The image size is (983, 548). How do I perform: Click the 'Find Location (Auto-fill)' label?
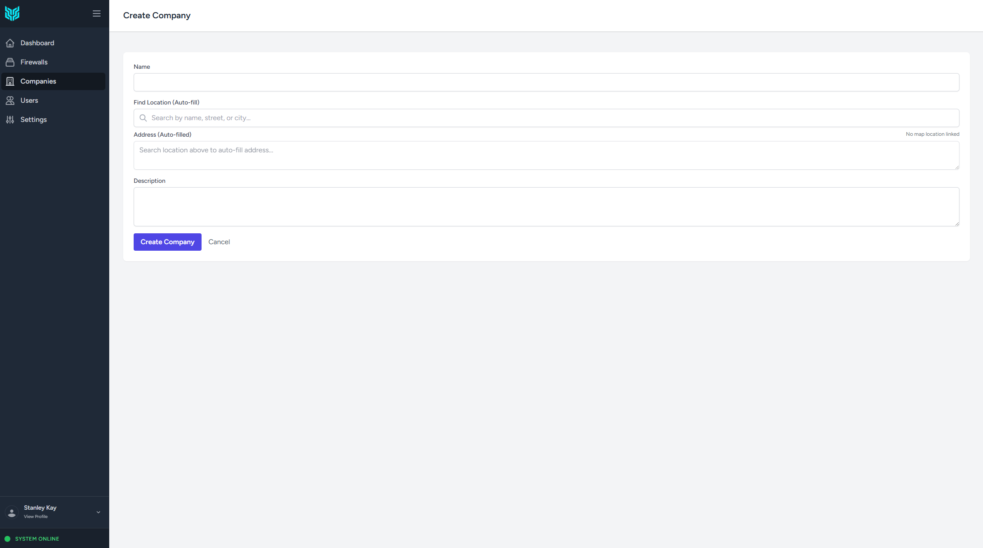point(166,102)
